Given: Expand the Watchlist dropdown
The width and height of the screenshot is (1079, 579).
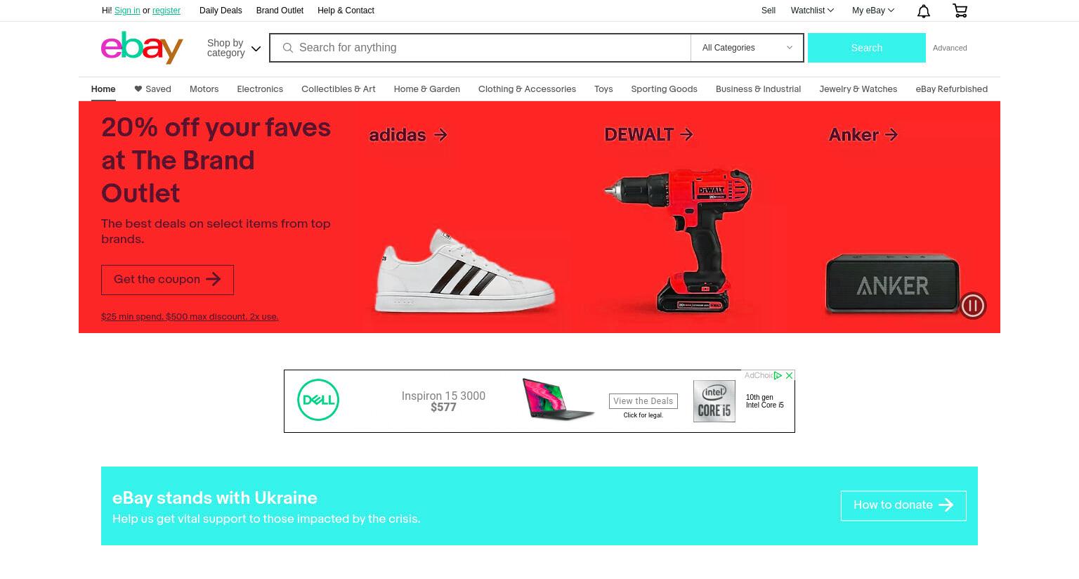Looking at the screenshot, I should 812,11.
